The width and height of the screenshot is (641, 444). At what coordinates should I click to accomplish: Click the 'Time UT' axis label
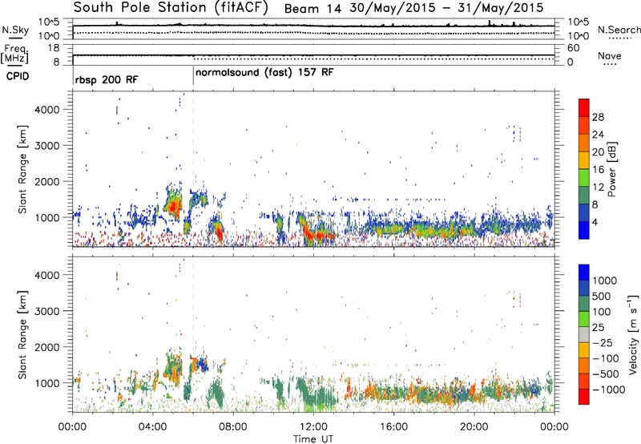[313, 439]
